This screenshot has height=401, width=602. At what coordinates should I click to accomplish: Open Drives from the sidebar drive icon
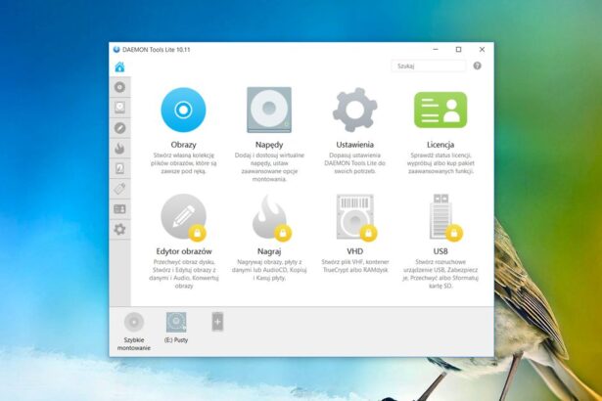(x=119, y=107)
